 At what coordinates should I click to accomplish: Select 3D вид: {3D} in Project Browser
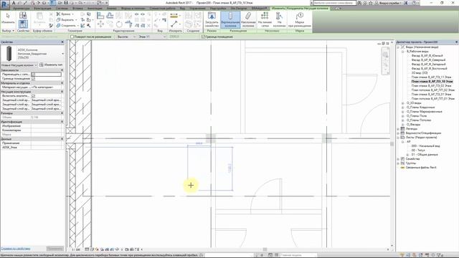[419, 73]
